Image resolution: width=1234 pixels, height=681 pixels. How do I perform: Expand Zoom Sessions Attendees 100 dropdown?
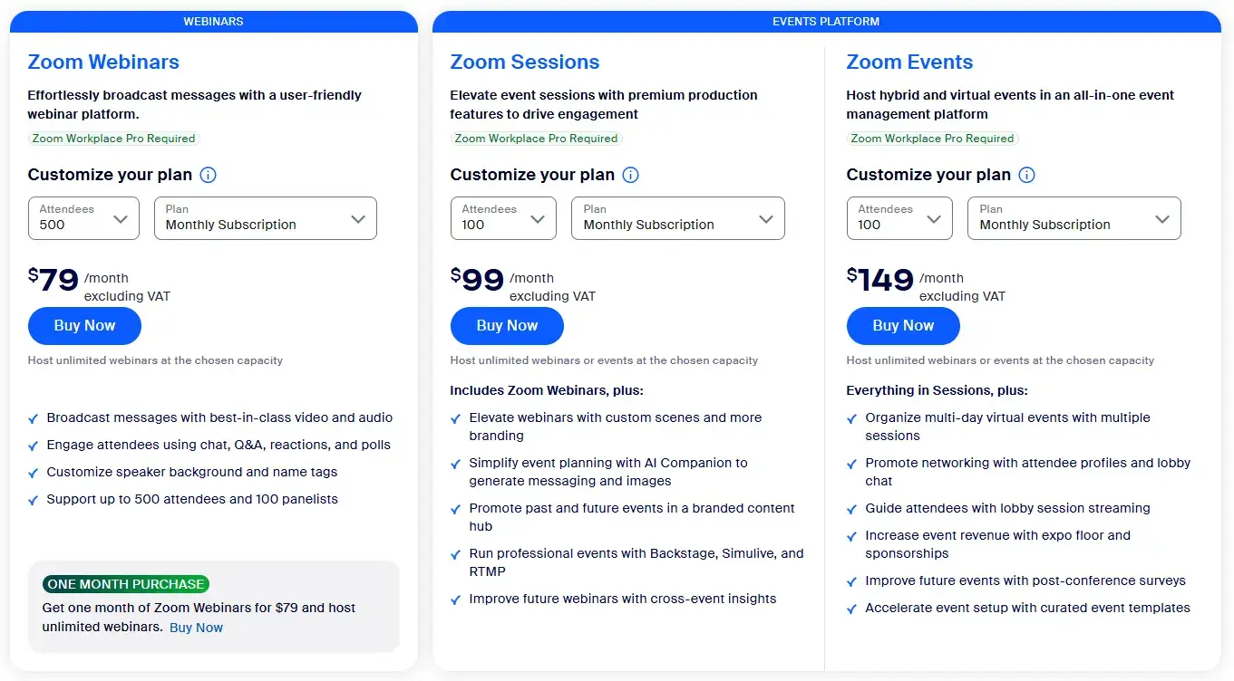click(x=503, y=218)
